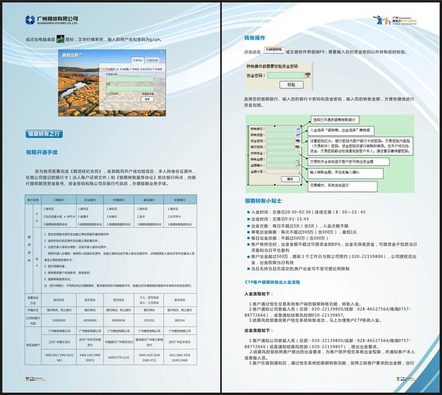Viewport: 442px width, 395px height.
Task: Click the F9银期转账 button
Action: pos(274,50)
